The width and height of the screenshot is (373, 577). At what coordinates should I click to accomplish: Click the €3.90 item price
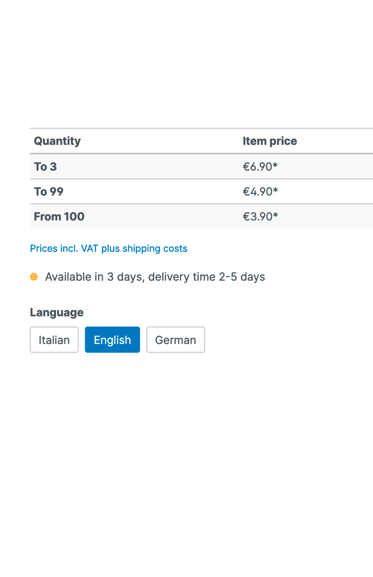click(x=258, y=216)
